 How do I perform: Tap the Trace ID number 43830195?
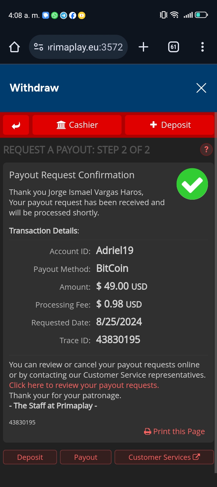point(118,340)
